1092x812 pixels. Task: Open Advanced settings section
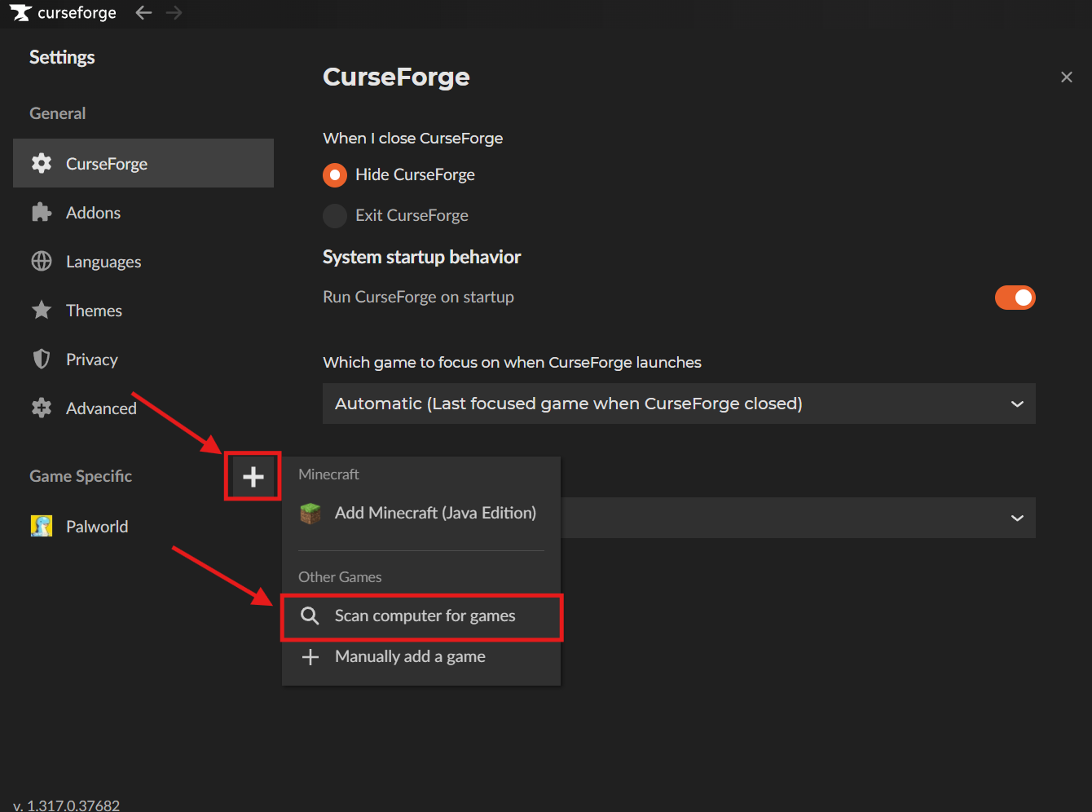point(143,408)
